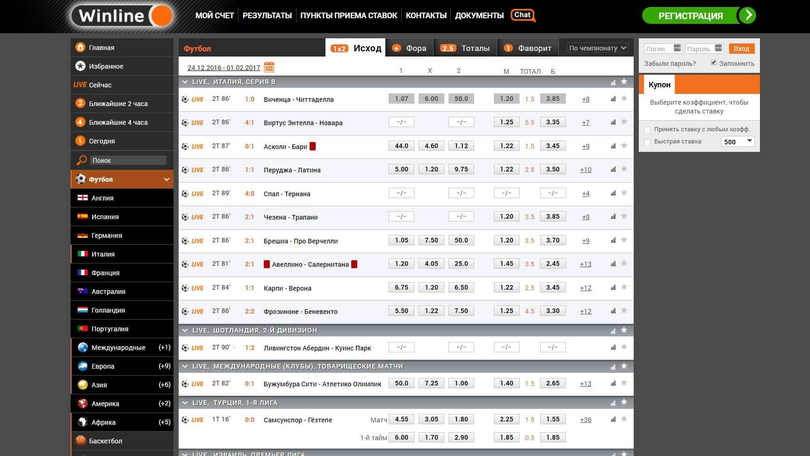
Task: Open statistics icon for Бужумбура Сити match
Action: (613, 383)
